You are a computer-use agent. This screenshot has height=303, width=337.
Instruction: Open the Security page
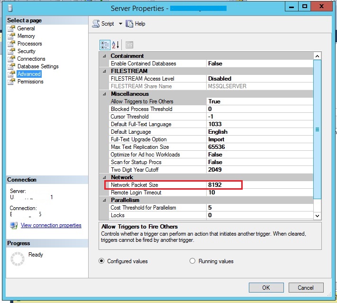[27, 51]
